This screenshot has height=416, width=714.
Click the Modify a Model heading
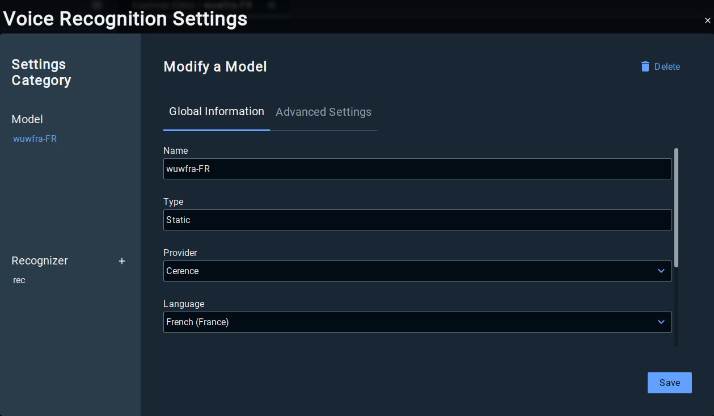point(215,66)
